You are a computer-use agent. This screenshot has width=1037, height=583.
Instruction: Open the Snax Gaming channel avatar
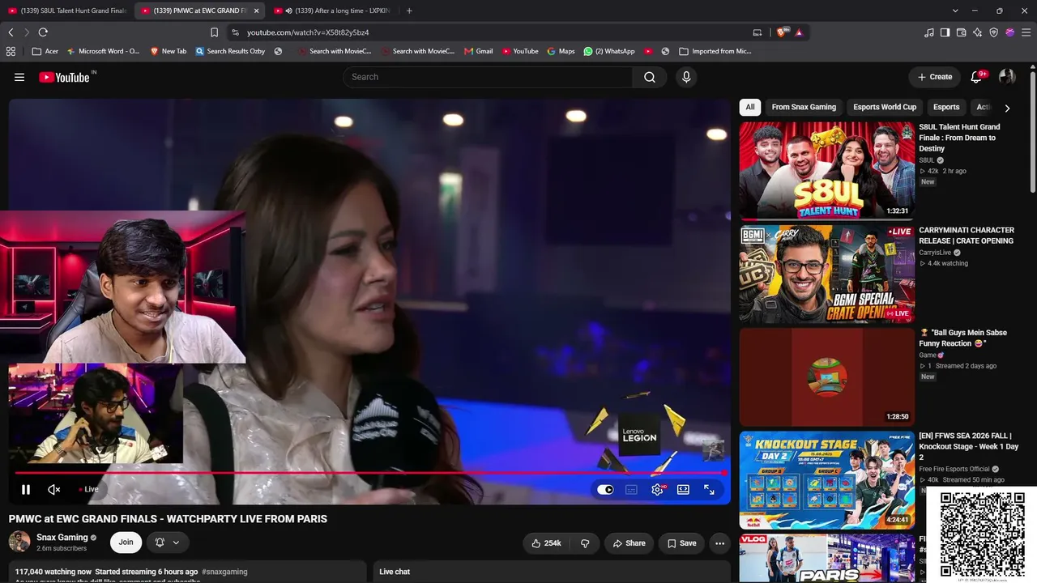[19, 542]
